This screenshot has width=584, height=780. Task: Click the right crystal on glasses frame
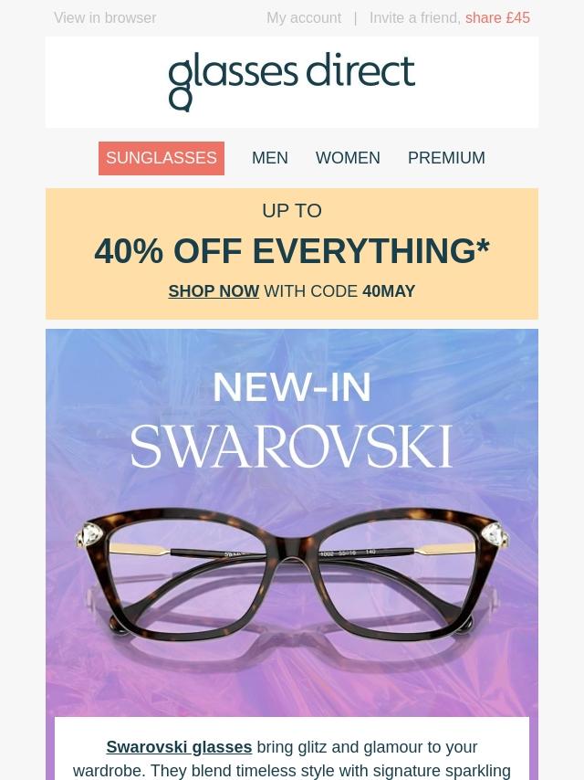coord(495,536)
